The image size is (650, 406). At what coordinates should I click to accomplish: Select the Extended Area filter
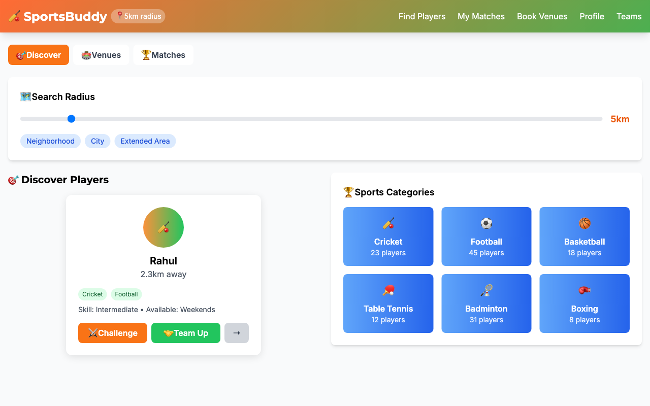tap(145, 141)
